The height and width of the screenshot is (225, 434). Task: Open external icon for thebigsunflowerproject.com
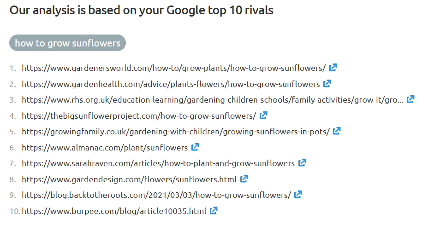point(263,115)
